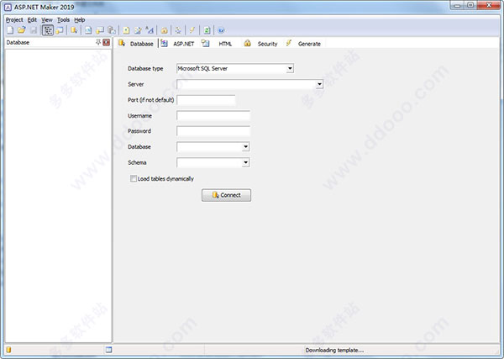This screenshot has height=359, width=504.
Task: Click the Open project folder icon
Action: pos(22,30)
